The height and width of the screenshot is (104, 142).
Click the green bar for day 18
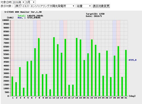(77, 67)
